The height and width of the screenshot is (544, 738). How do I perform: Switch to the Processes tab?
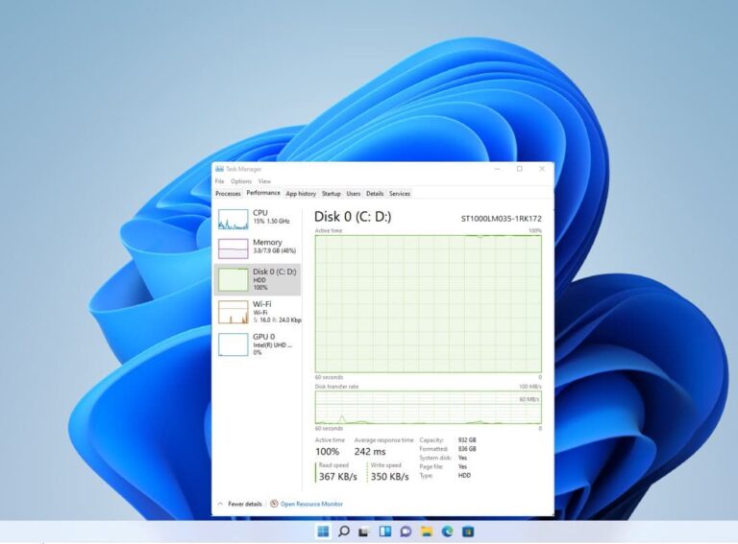click(228, 194)
